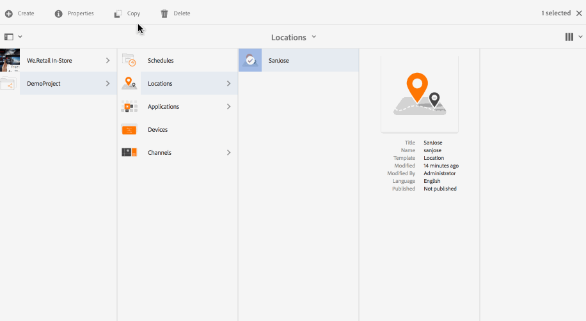The height and width of the screenshot is (321, 586).
Task: Click the Properties button label
Action: click(81, 13)
